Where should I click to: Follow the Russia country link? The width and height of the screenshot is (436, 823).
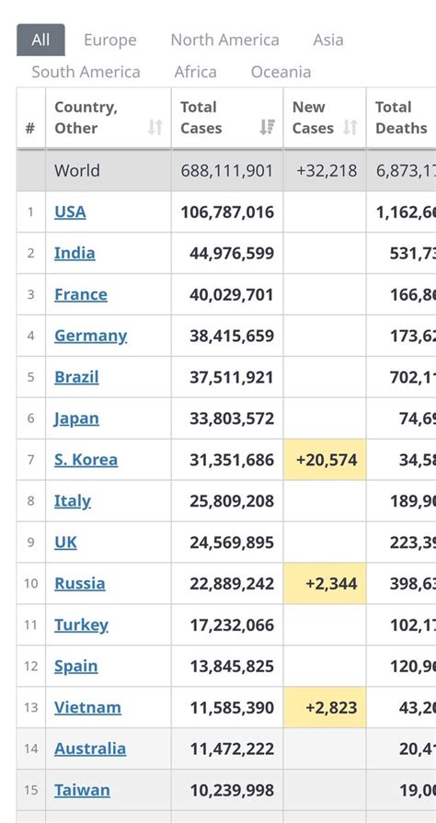[x=80, y=584]
